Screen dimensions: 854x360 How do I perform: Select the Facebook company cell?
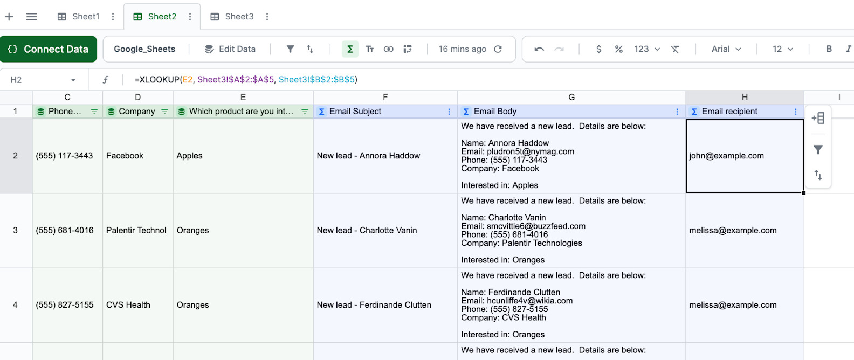coord(137,156)
